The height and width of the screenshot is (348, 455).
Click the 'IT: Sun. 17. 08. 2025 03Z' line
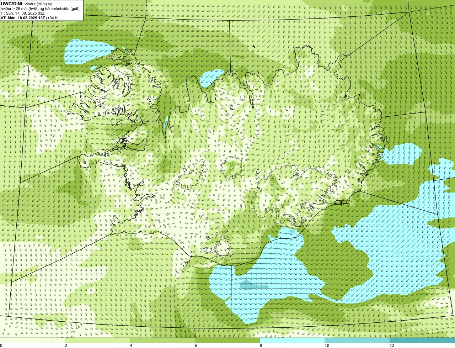[23, 13]
